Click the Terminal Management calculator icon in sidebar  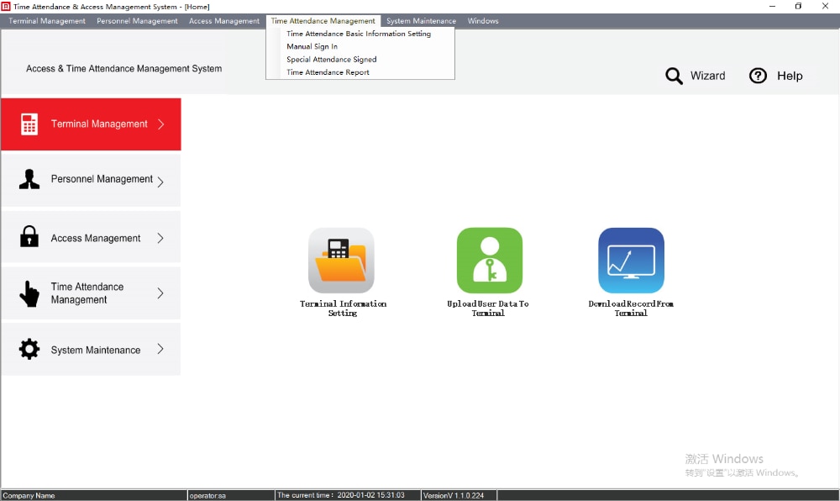[29, 124]
